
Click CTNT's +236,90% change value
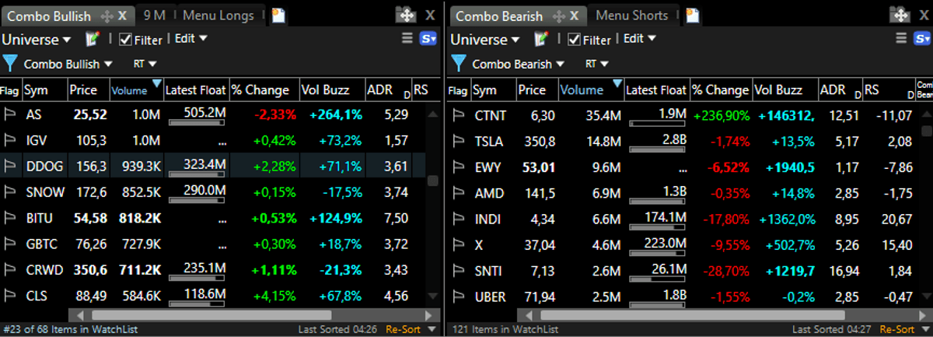click(722, 116)
